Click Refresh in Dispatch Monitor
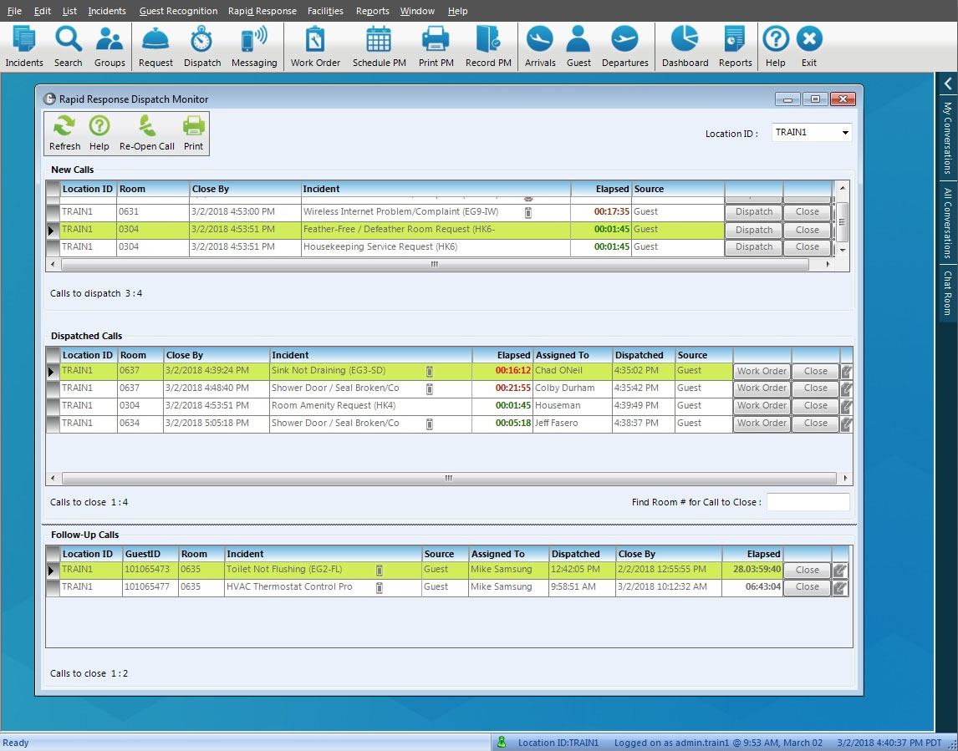The height and width of the screenshot is (751, 958). click(64, 134)
